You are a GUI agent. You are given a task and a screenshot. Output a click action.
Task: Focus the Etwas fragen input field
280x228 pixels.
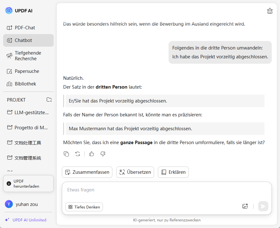coord(167,190)
